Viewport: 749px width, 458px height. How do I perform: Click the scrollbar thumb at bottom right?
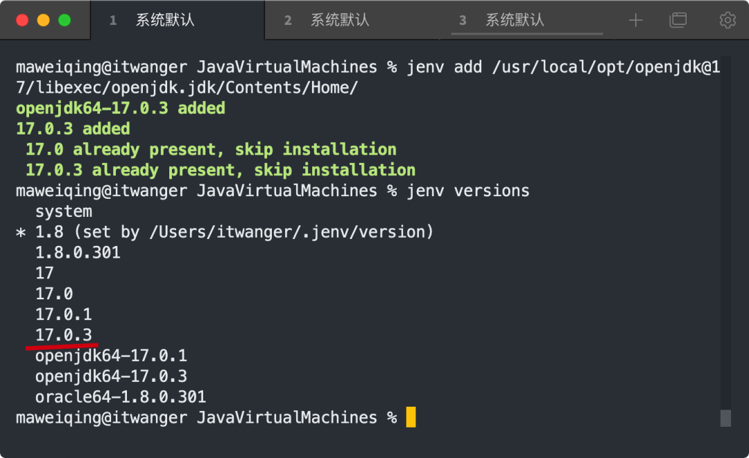coord(725,419)
